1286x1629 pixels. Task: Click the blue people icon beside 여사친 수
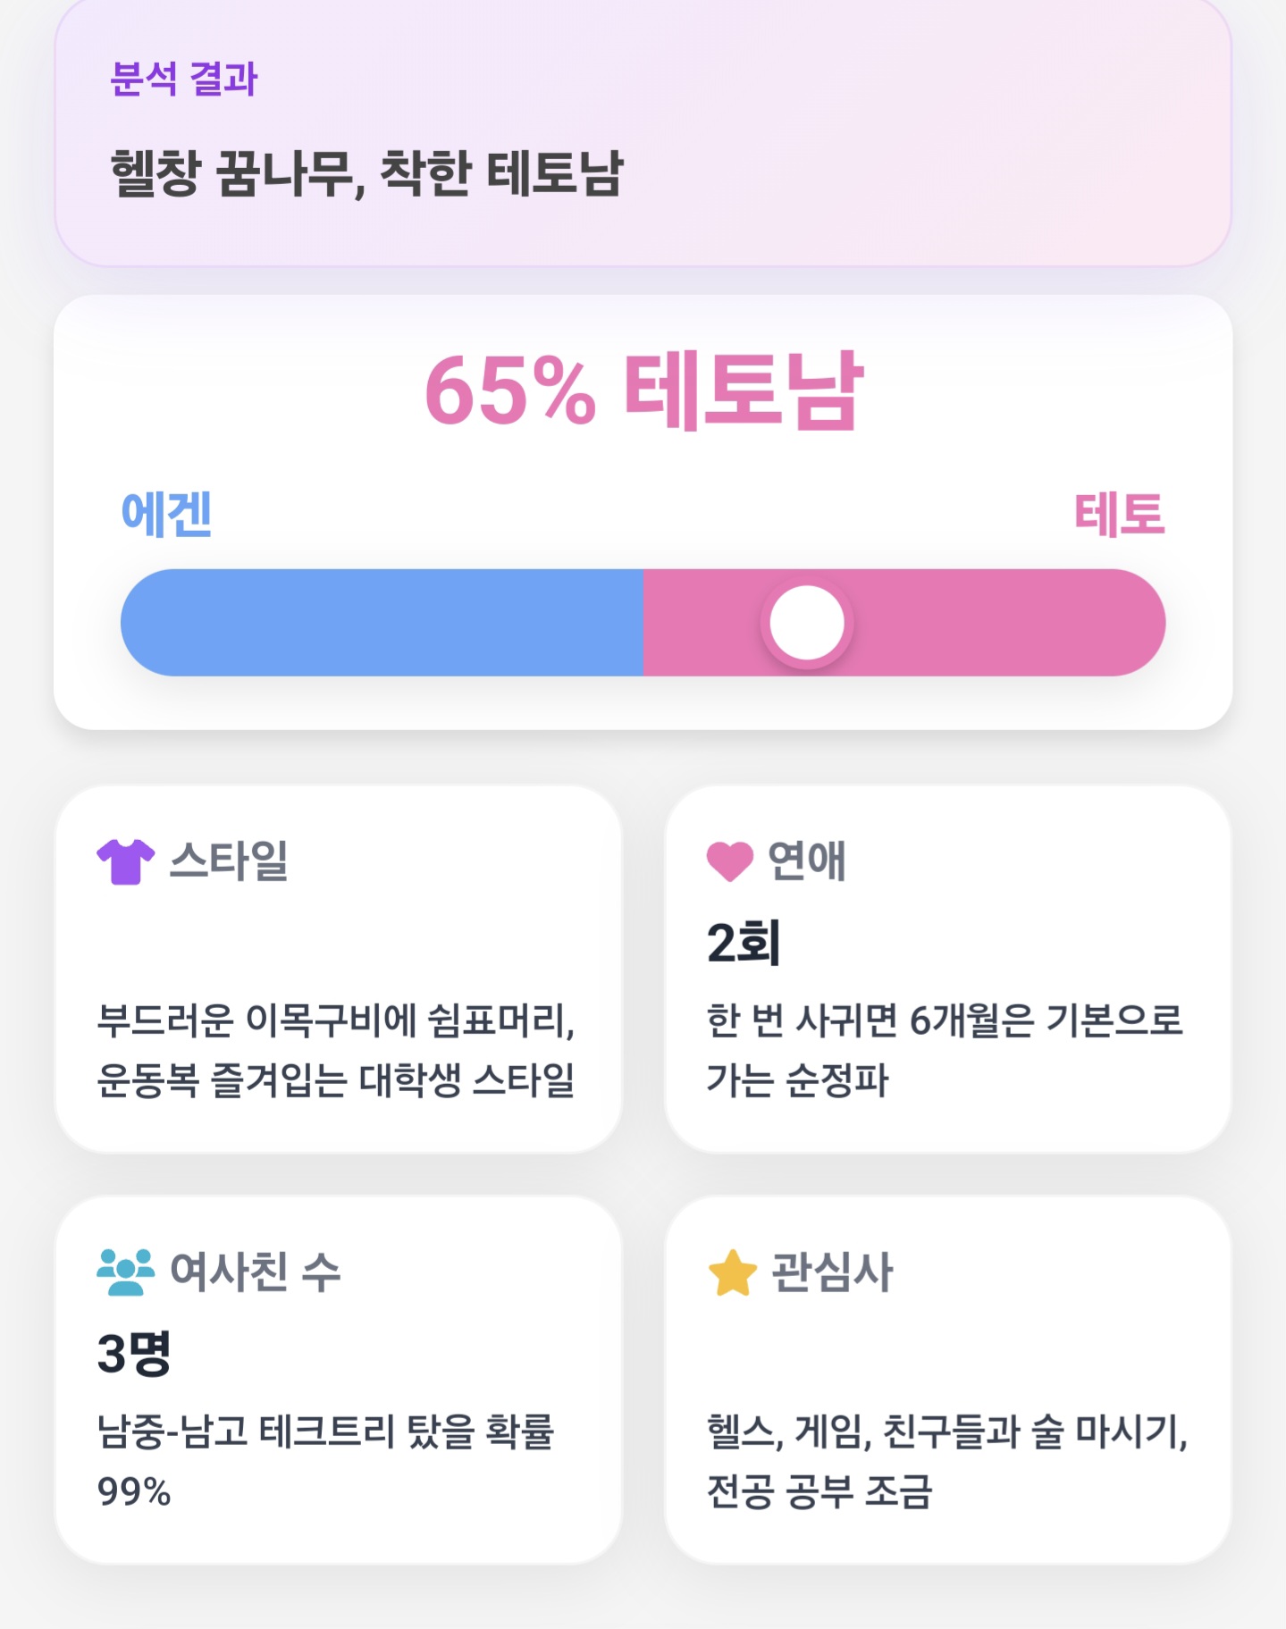[125, 1272]
